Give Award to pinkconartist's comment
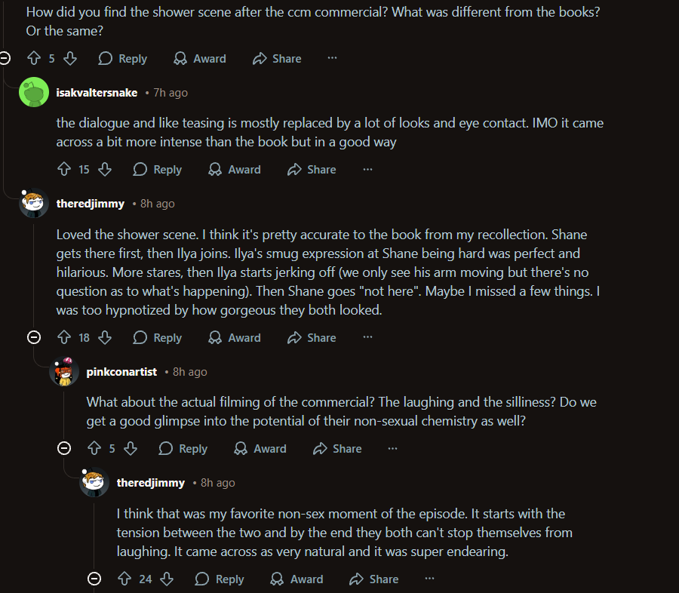The width and height of the screenshot is (679, 593). [x=260, y=449]
